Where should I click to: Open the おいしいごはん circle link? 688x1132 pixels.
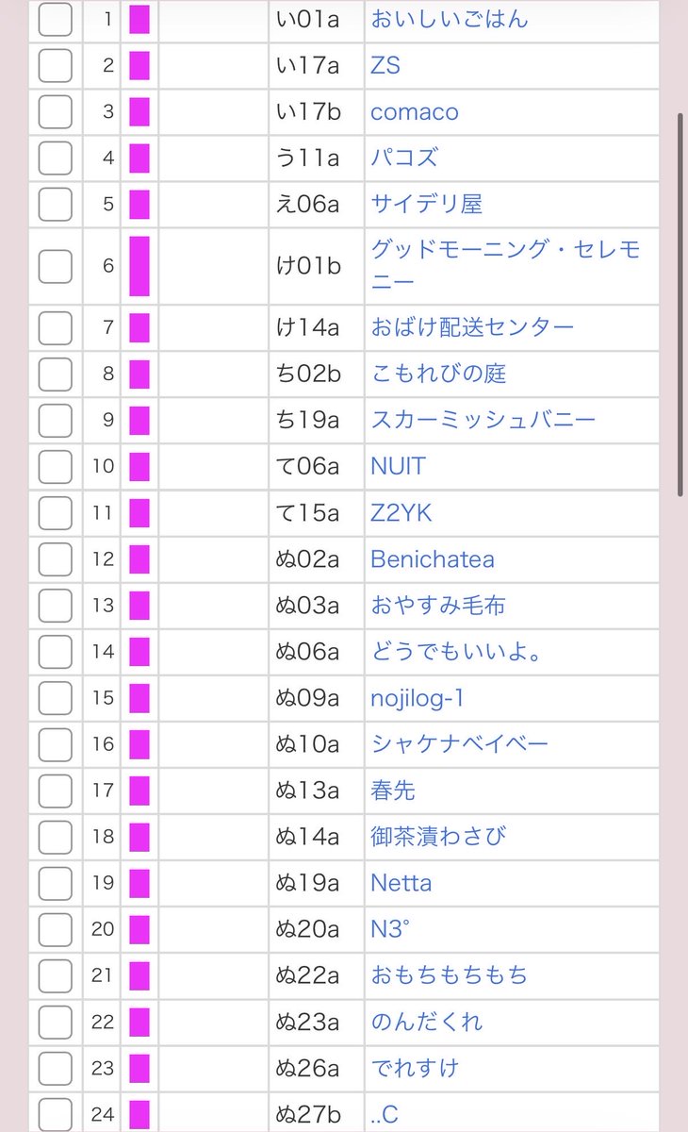pyautogui.click(x=450, y=19)
